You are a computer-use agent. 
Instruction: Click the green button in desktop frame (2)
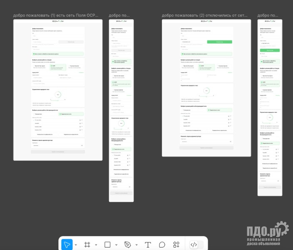pyautogui.click(x=219, y=42)
